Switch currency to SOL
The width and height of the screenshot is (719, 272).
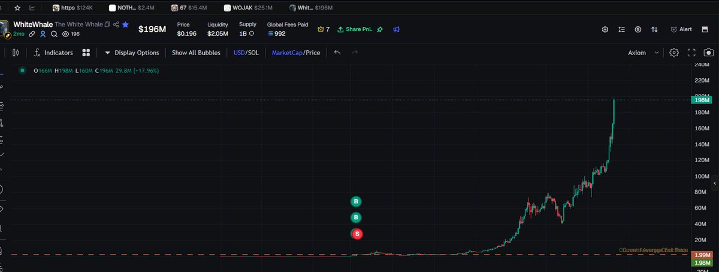[253, 53]
